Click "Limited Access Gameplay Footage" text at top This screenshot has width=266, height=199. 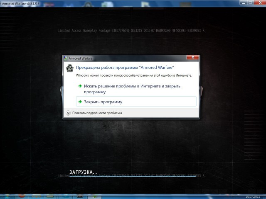[131, 31]
